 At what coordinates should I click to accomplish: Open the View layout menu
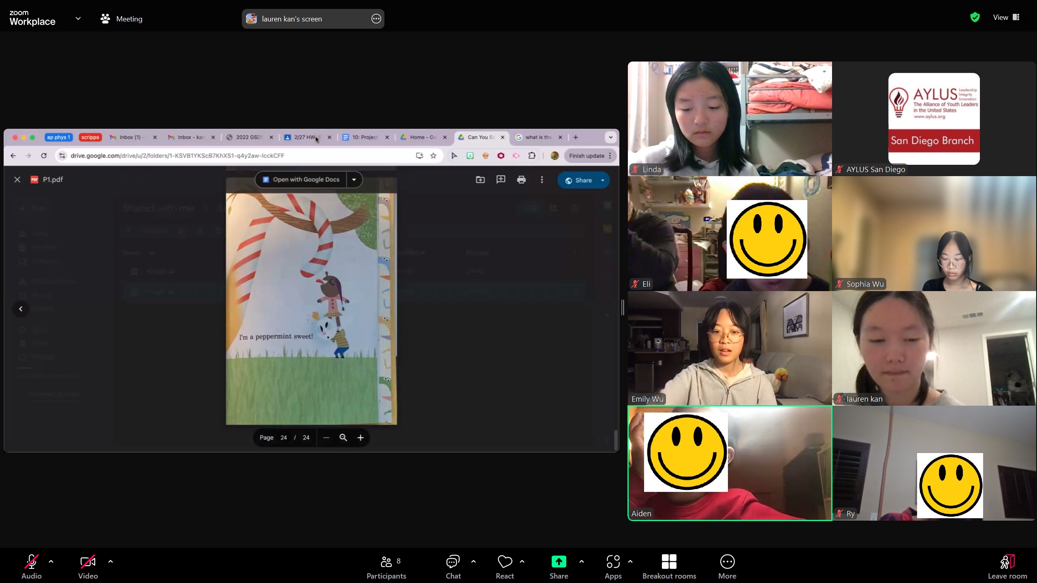coord(1006,17)
